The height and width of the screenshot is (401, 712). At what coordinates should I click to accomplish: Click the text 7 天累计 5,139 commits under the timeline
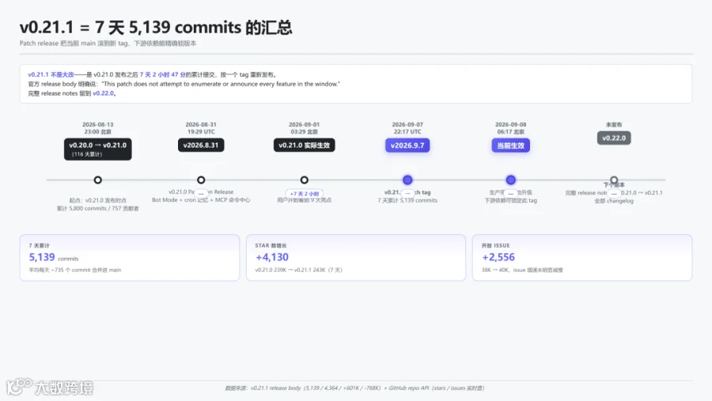pos(407,200)
